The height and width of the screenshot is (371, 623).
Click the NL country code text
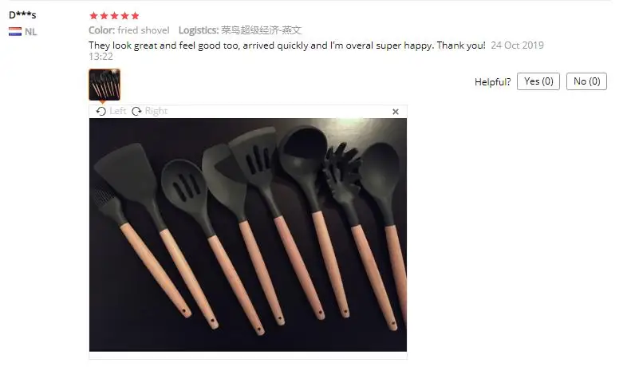pos(30,32)
